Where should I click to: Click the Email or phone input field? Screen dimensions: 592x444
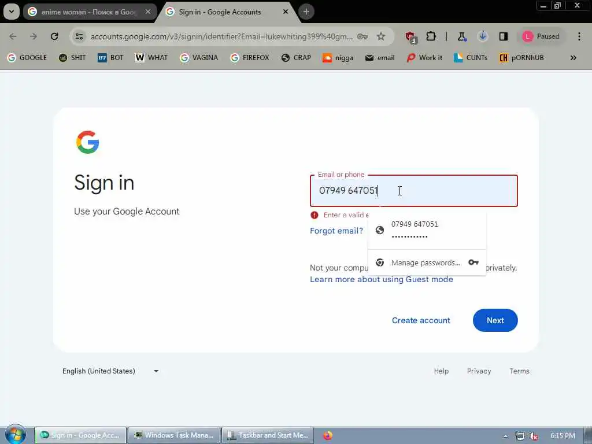414,191
